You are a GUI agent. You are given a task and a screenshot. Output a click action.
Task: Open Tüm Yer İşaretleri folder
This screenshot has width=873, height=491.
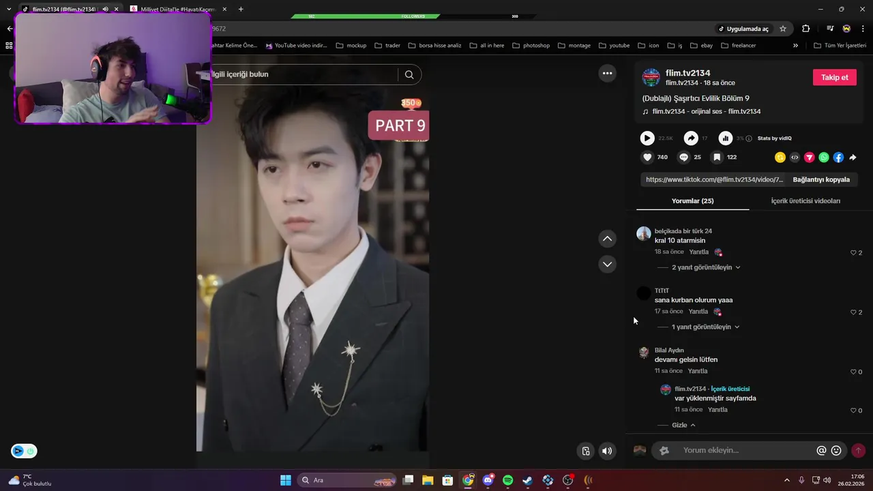point(840,46)
